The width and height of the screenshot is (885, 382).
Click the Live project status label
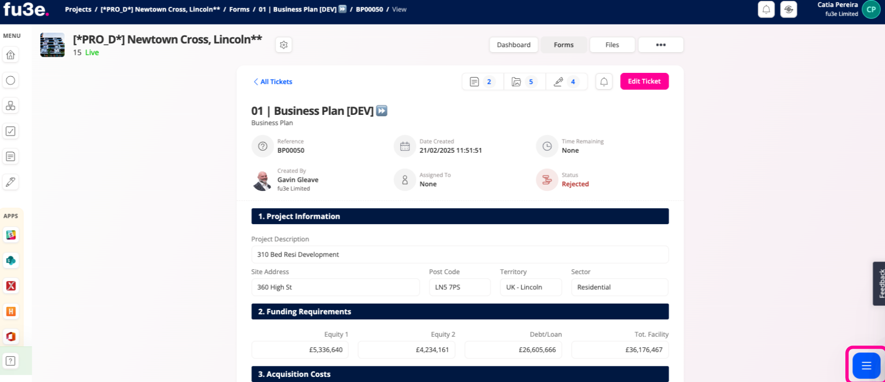point(92,53)
